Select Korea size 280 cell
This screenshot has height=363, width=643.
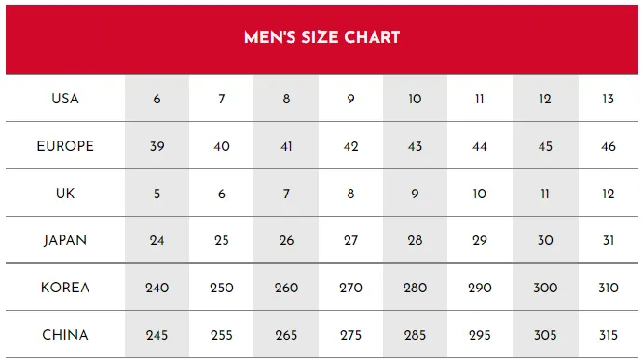click(x=415, y=288)
